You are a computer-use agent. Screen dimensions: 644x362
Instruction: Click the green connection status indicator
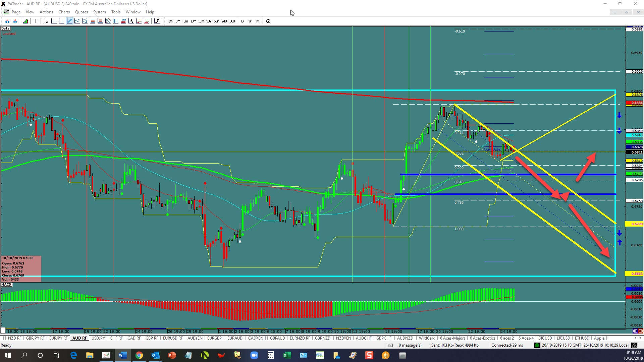[x=537, y=345]
